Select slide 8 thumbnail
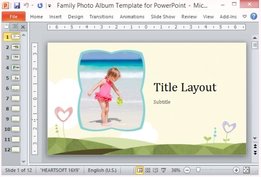Viewport: 261px width, 177px height. click(16, 109)
